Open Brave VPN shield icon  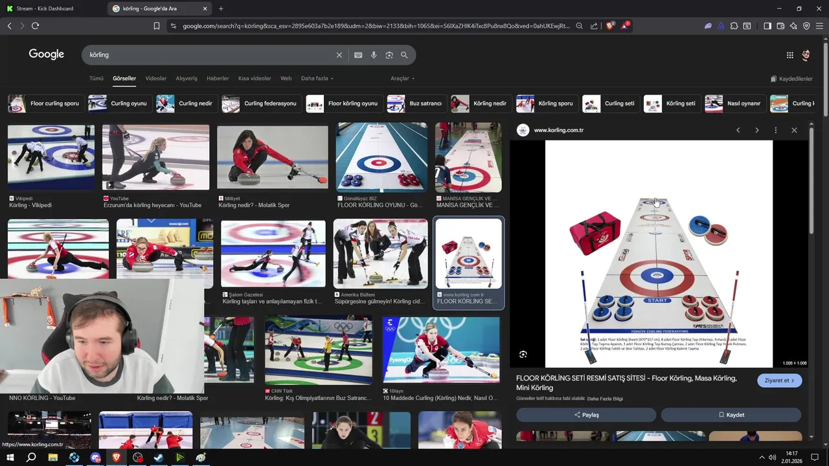point(806,26)
